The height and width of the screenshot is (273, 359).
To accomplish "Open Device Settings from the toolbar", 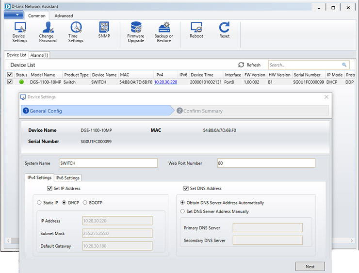I will pyautogui.click(x=19, y=32).
